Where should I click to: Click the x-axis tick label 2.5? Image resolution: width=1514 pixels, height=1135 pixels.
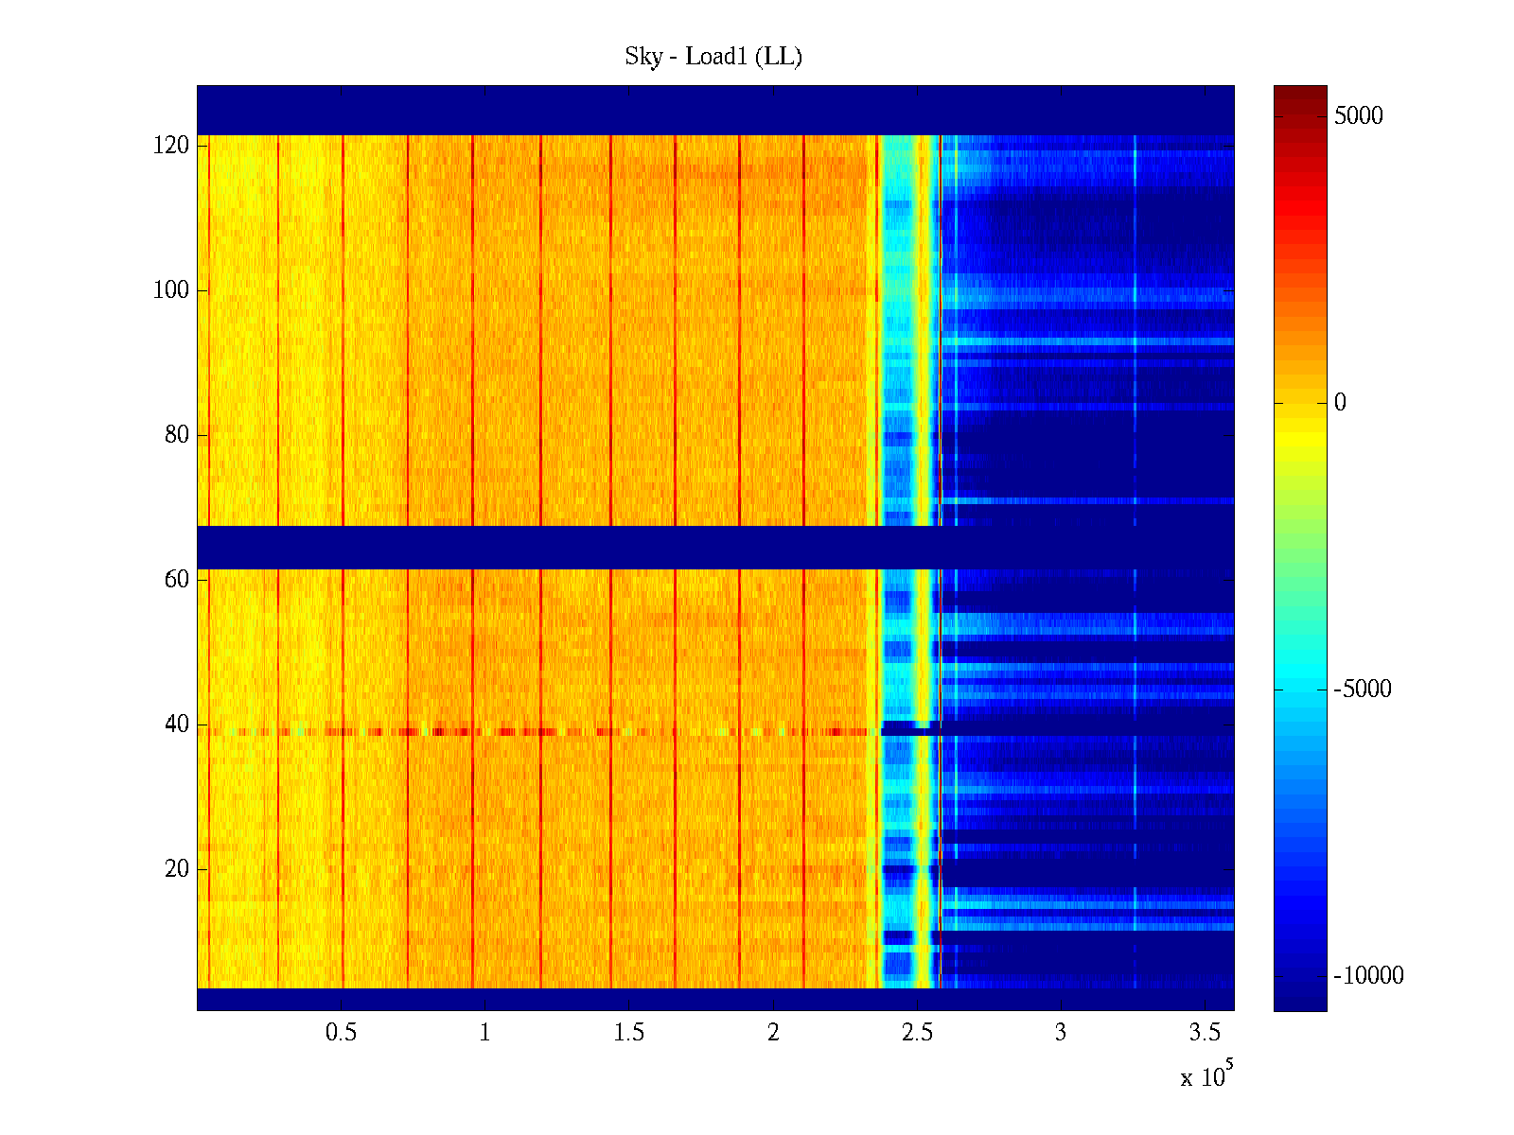[x=917, y=1033]
